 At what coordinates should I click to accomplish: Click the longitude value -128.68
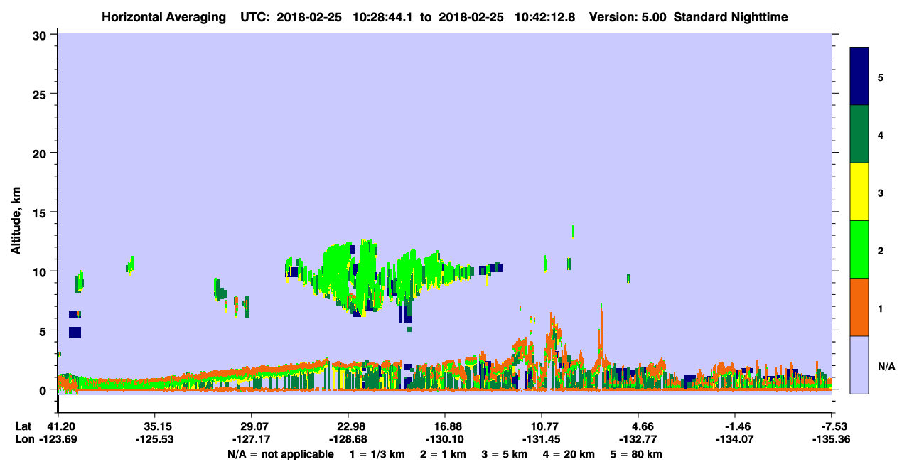(x=348, y=439)
